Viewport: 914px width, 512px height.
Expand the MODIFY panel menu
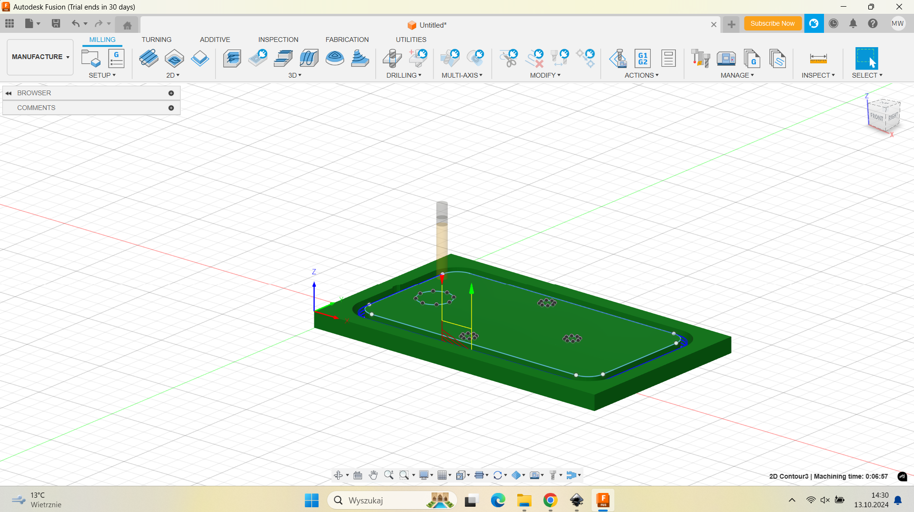coord(545,75)
